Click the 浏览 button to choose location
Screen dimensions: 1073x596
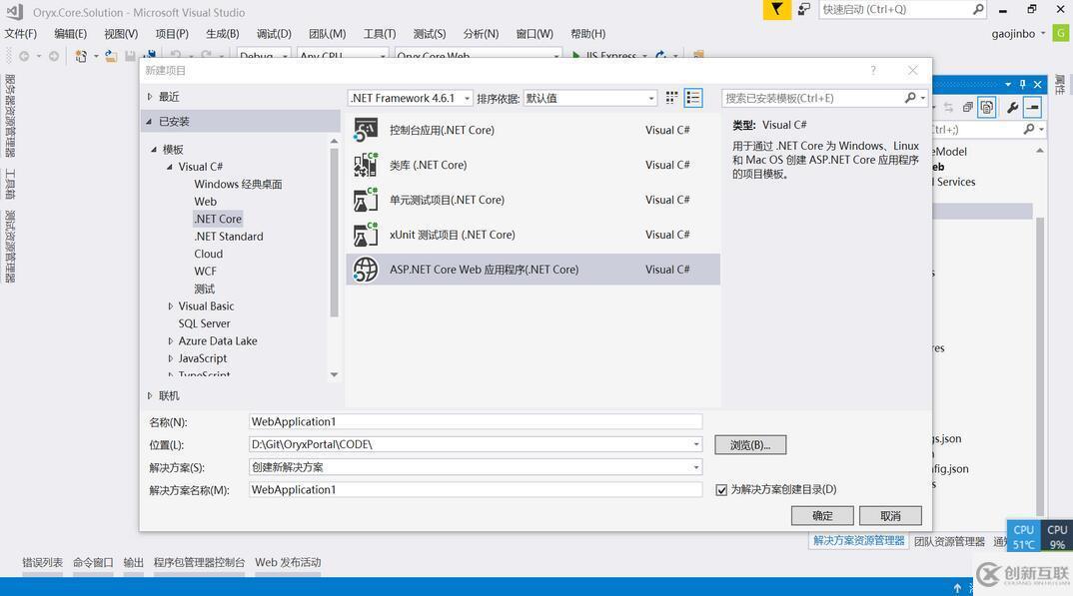click(x=750, y=444)
